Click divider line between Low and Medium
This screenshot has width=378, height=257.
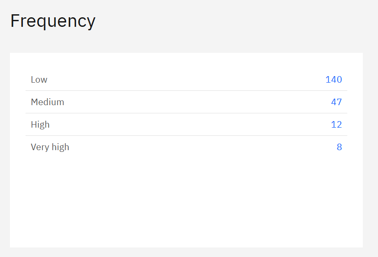186,91
